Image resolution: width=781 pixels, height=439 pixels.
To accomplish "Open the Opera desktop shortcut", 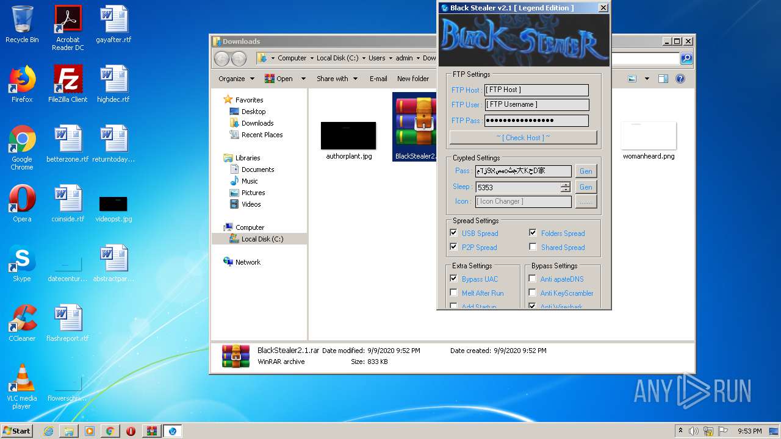I will (22, 204).
